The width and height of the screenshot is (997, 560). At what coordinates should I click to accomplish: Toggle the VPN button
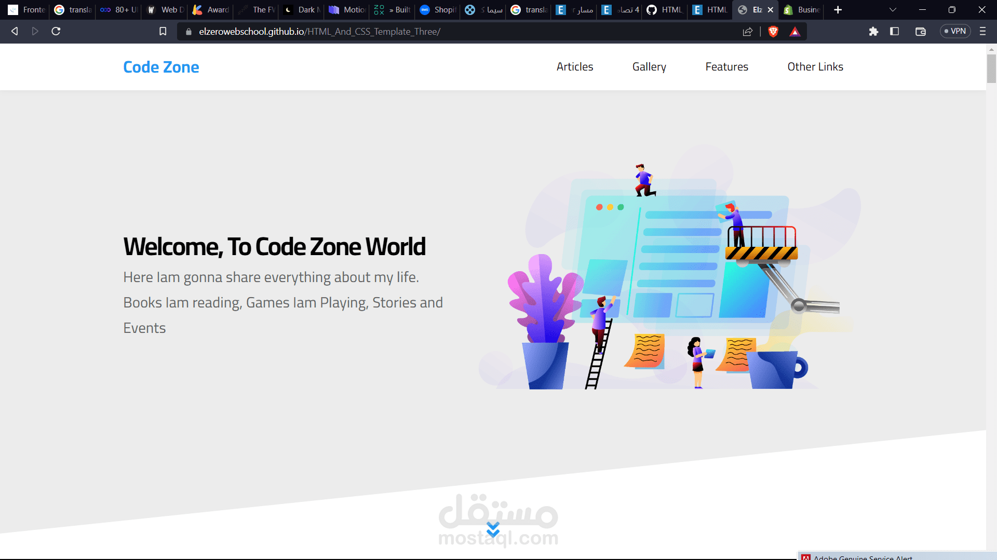[955, 31]
